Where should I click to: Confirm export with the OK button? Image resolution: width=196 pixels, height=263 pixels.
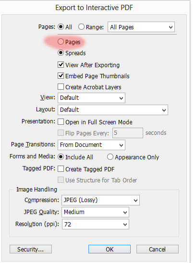tap(110, 249)
